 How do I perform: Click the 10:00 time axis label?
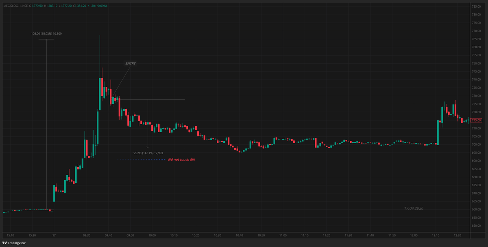(x=152, y=235)
